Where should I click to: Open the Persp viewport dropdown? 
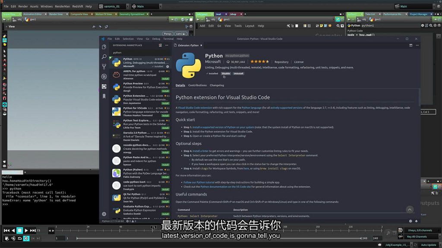[168, 34]
